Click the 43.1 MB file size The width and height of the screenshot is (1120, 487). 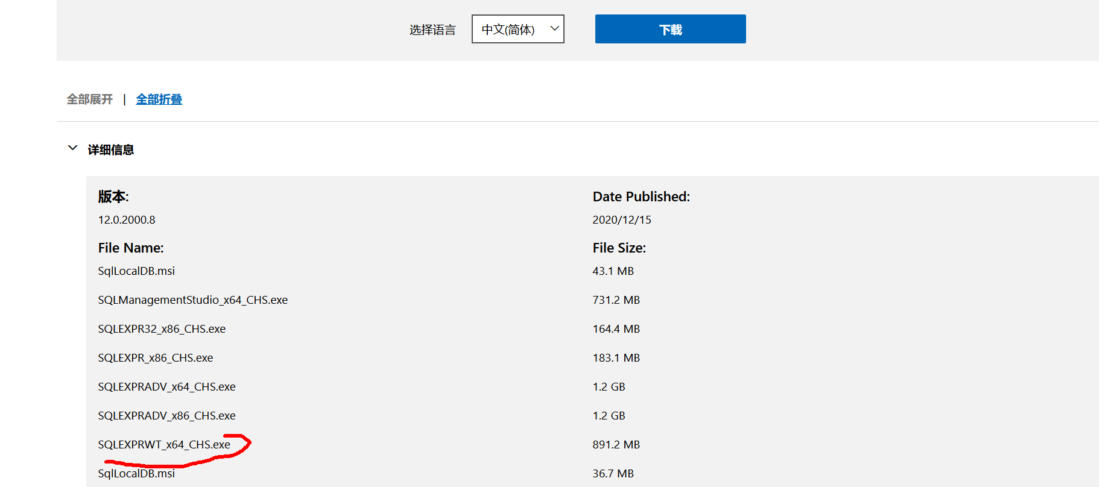pos(613,271)
